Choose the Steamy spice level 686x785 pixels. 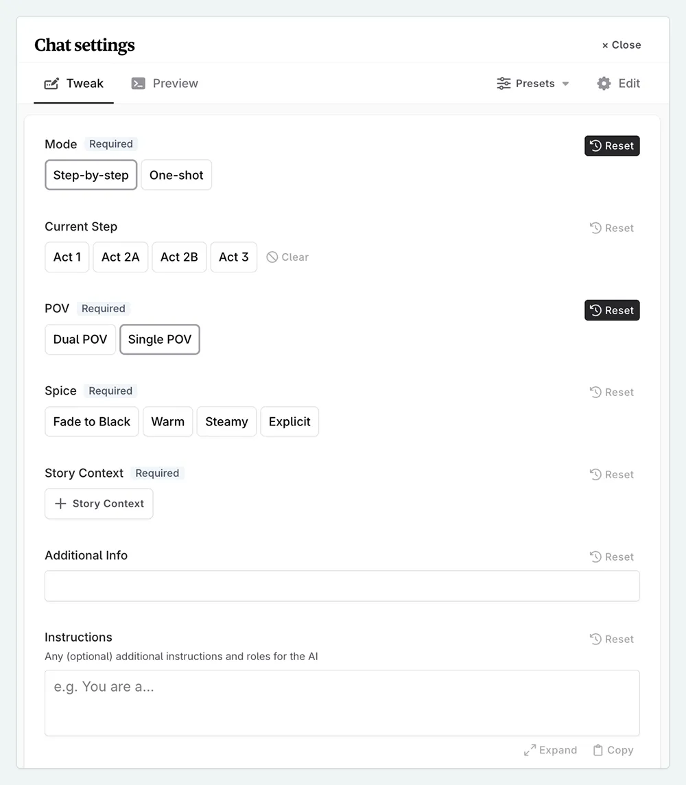point(226,421)
